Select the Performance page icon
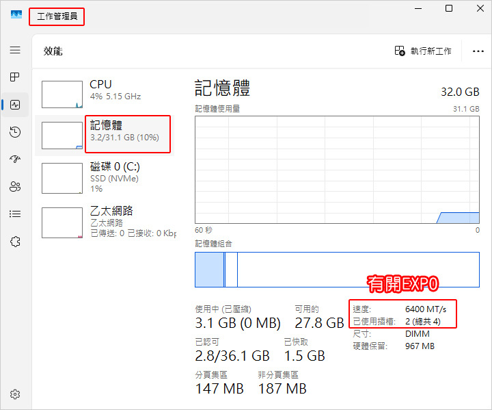The image size is (492, 410). pos(15,105)
